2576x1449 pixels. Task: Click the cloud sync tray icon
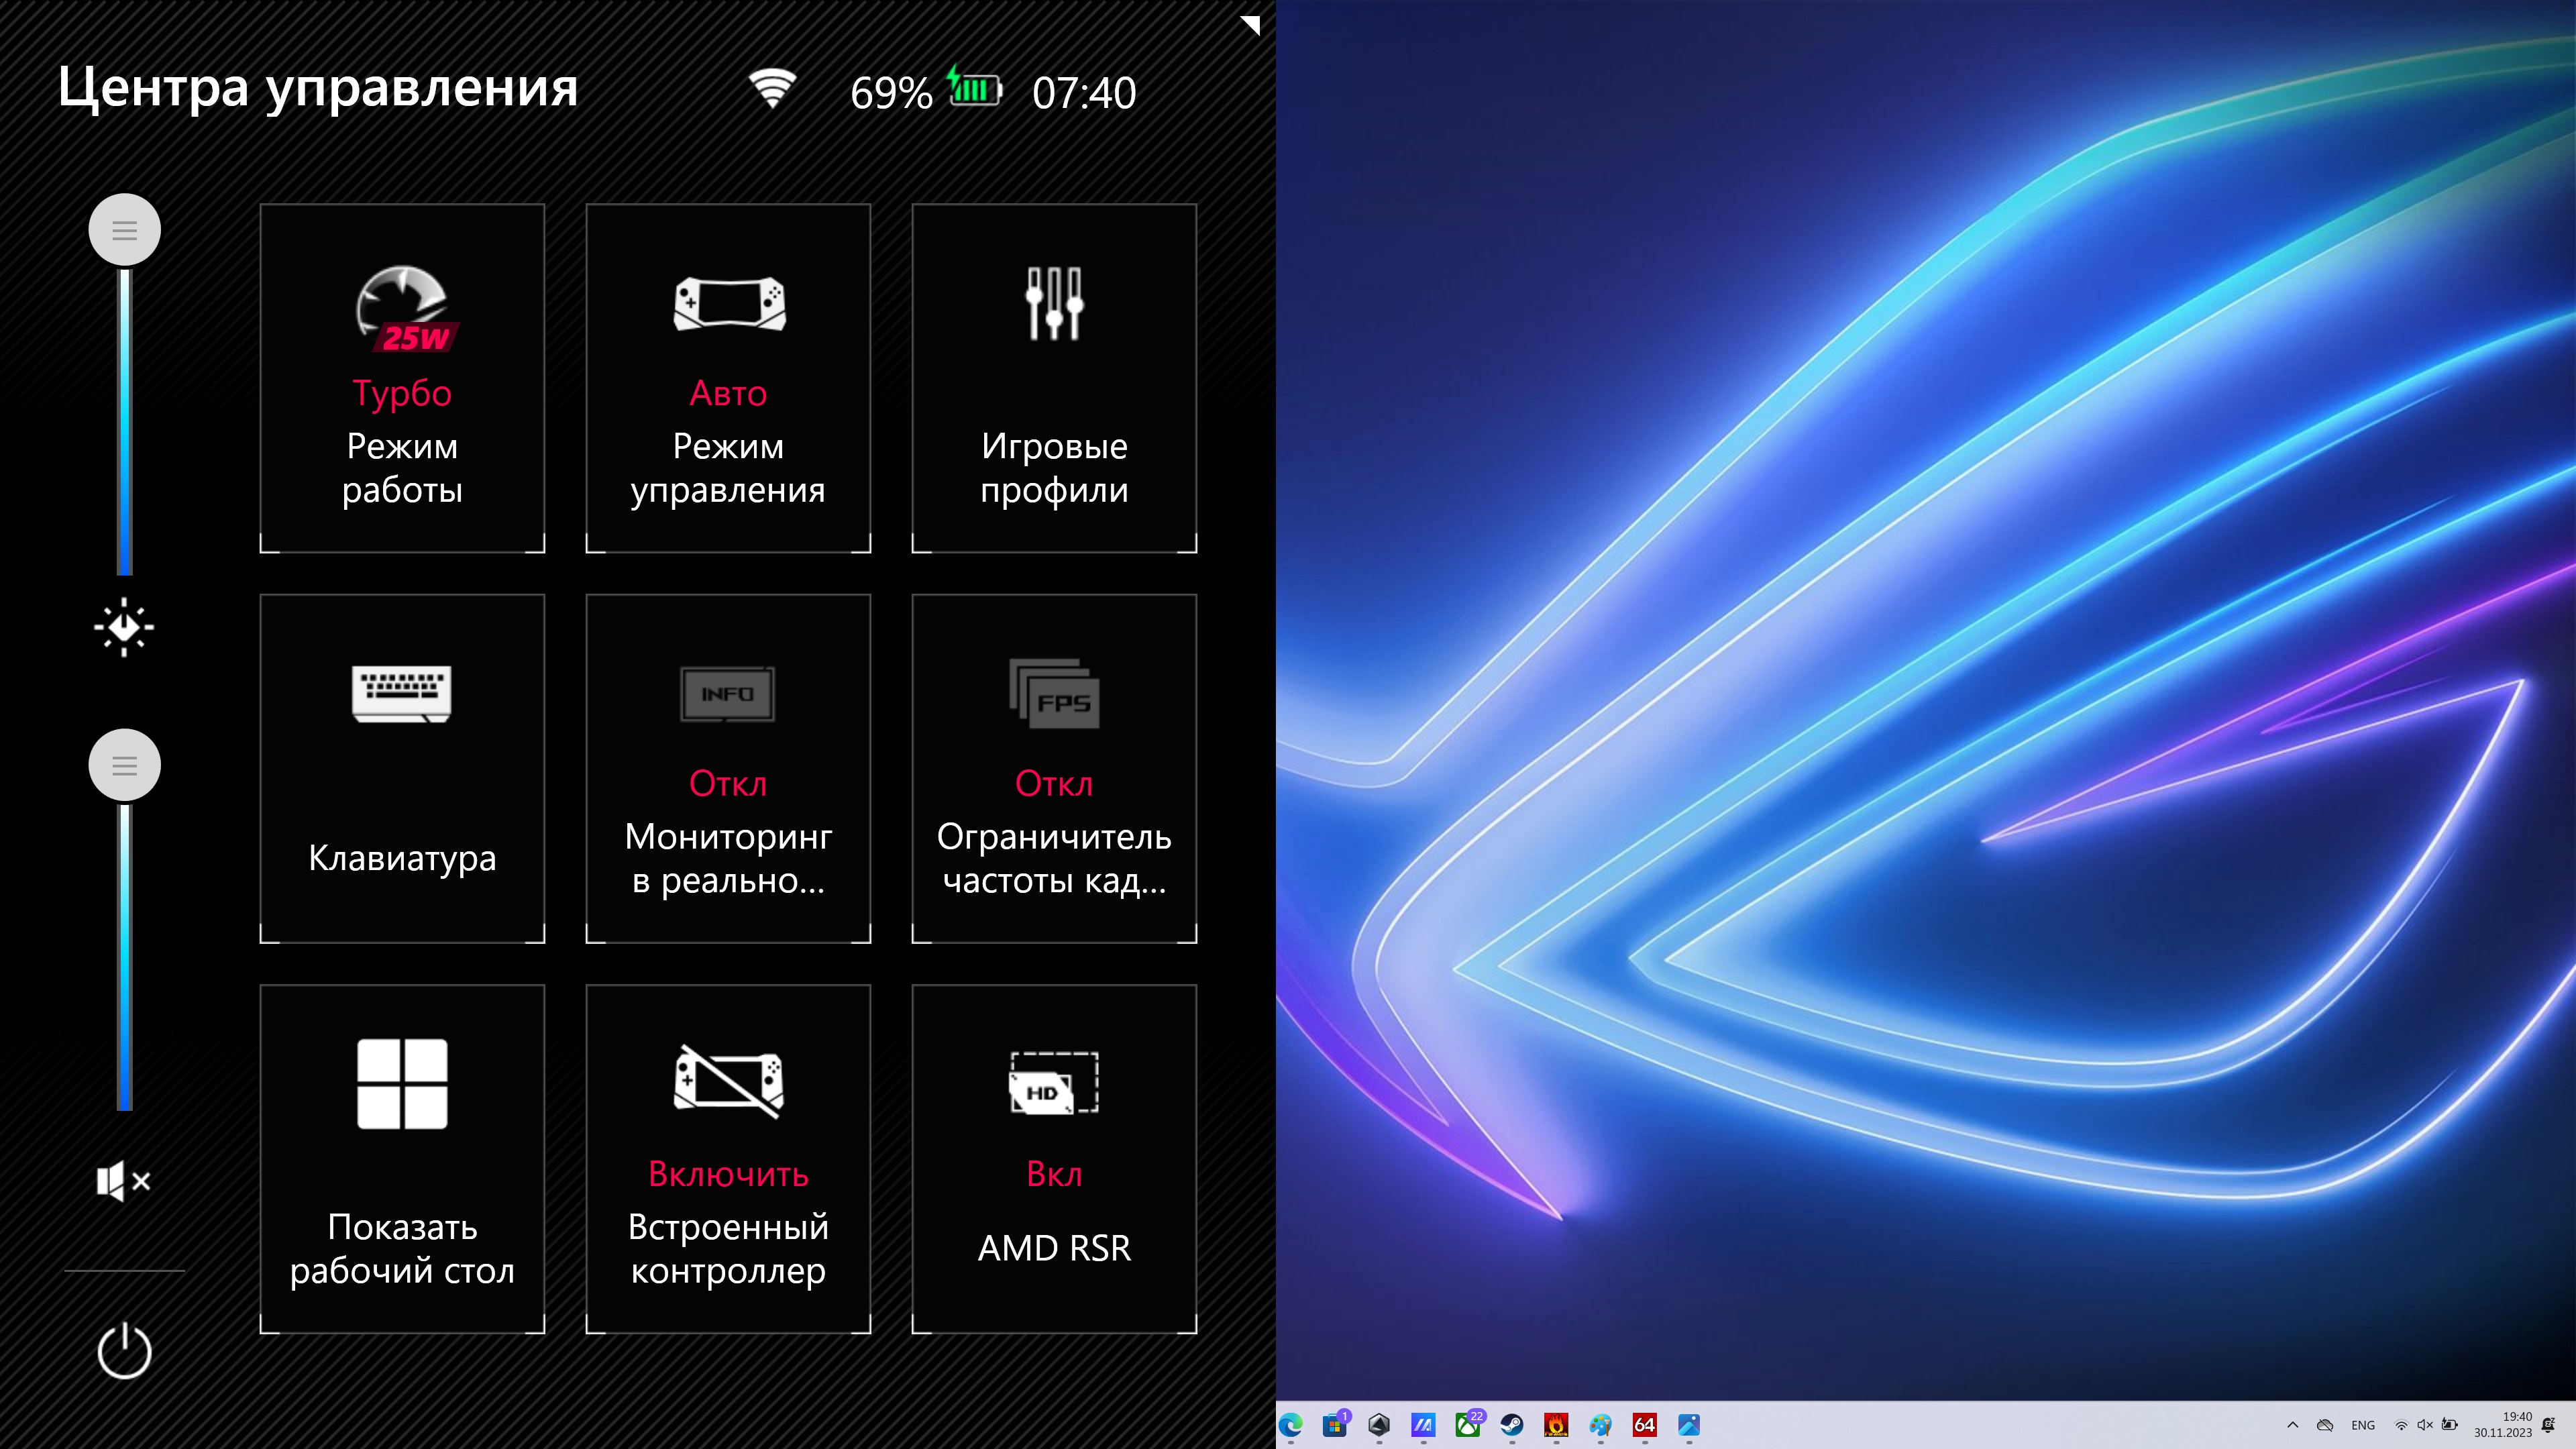pyautogui.click(x=2325, y=1425)
